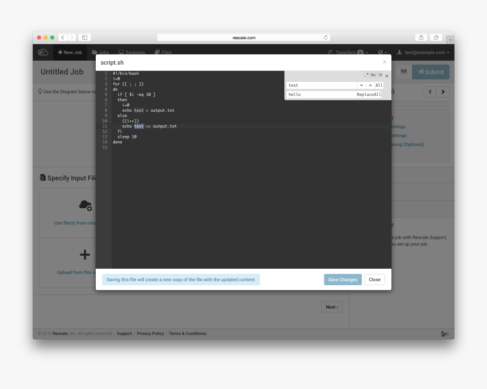
Task: Open the Files menu item
Action: coord(163,52)
